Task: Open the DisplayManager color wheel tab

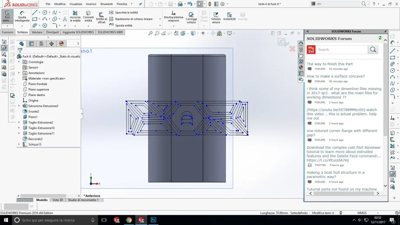Action: 62,44
